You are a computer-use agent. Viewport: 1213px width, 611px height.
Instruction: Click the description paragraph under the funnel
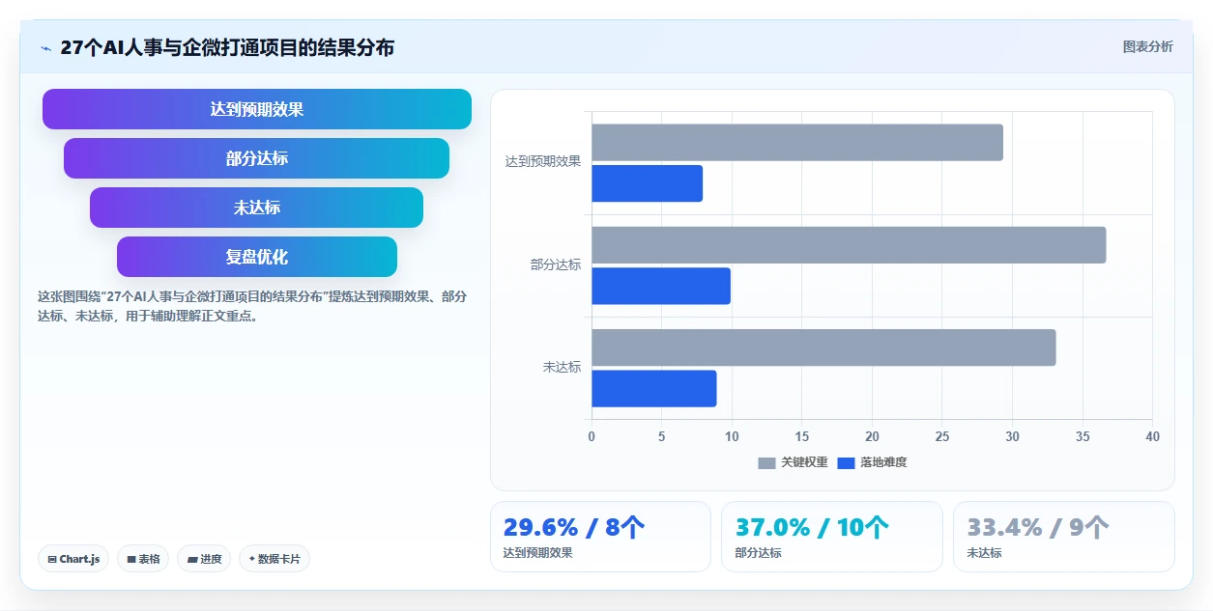pos(252,306)
